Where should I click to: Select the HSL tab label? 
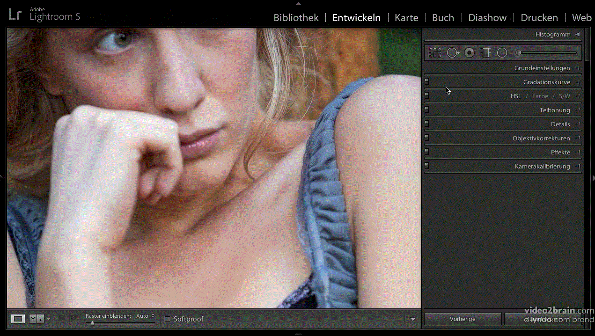point(516,96)
